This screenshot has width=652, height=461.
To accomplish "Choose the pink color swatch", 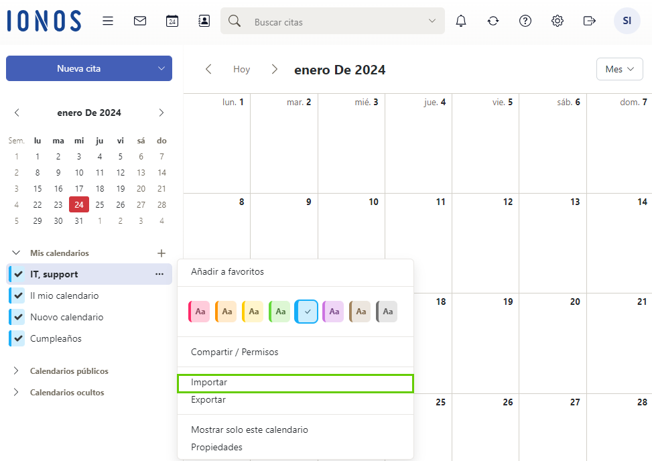I will pos(199,312).
